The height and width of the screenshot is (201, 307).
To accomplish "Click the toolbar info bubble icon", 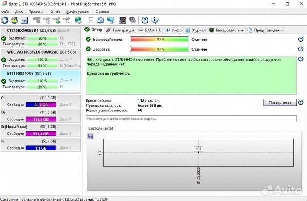I will pyautogui.click(x=155, y=20).
